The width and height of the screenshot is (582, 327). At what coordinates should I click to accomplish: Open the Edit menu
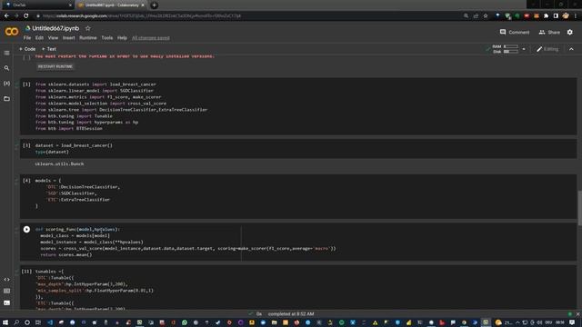39,38
